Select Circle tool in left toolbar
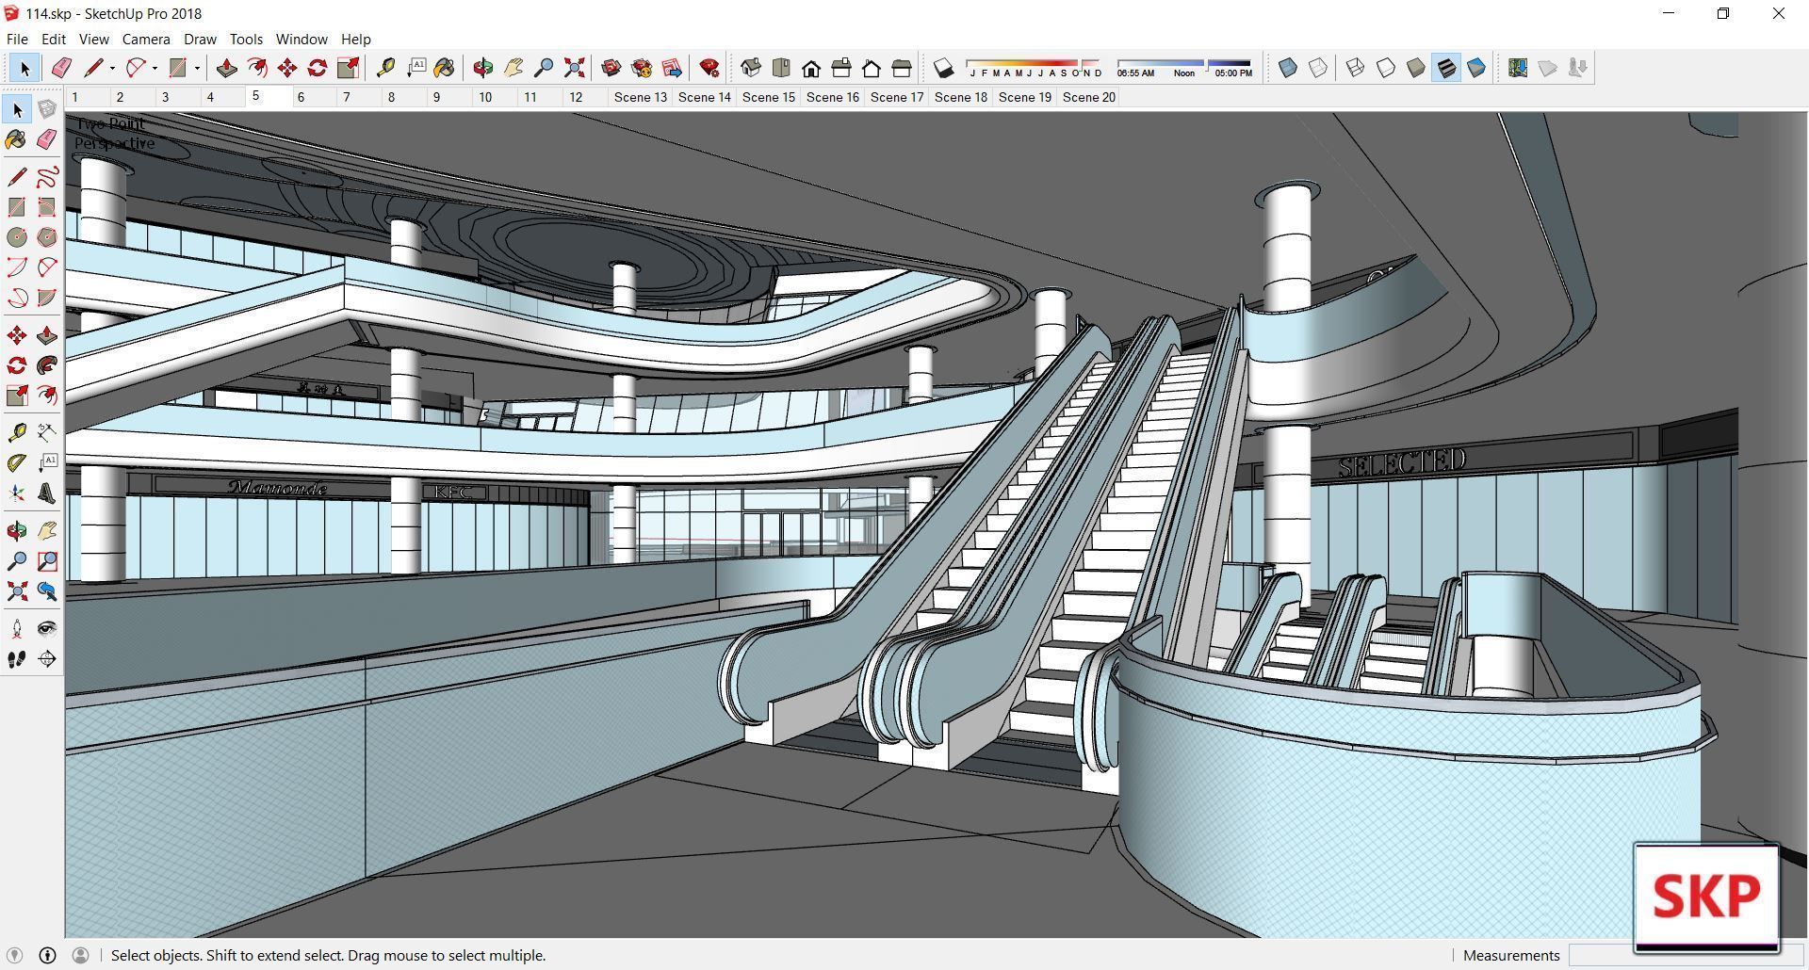 click(17, 237)
